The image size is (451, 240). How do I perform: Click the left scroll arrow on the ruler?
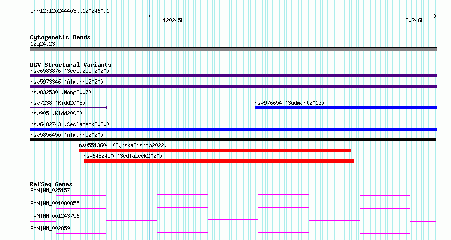coord(31,16)
